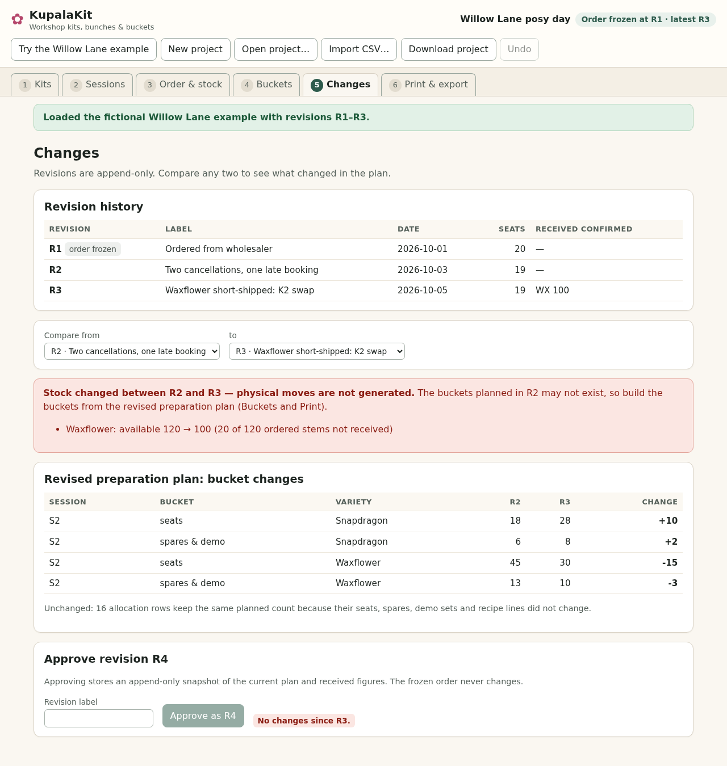
Task: Select 'Two cancellations, one late booking' in history table
Action: pyautogui.click(x=242, y=270)
